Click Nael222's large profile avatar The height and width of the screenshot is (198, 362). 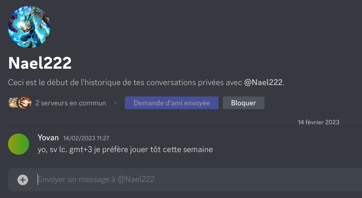pos(29,27)
